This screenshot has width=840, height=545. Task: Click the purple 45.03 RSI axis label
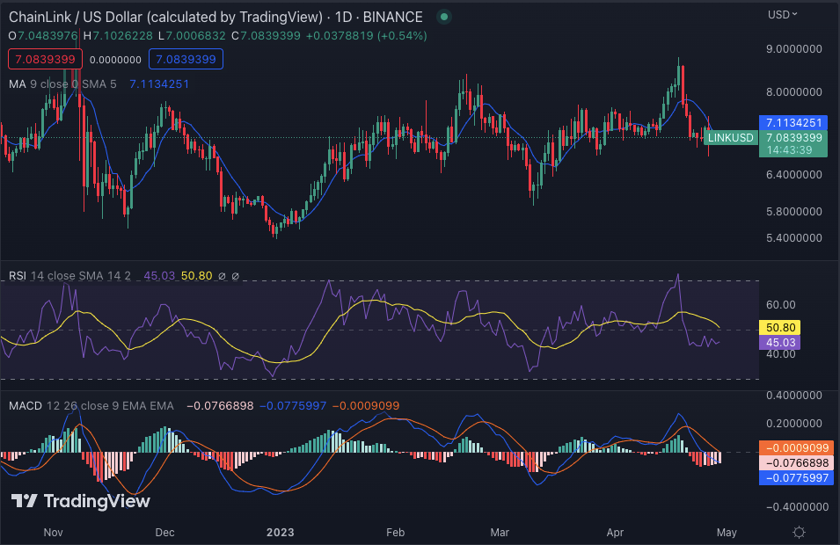coord(780,343)
